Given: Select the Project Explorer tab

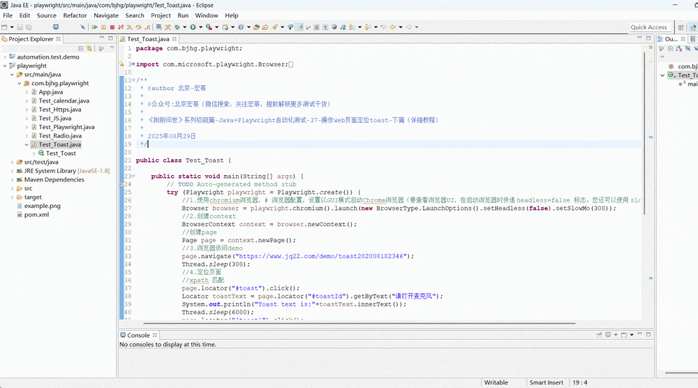Looking at the screenshot, I should [31, 38].
